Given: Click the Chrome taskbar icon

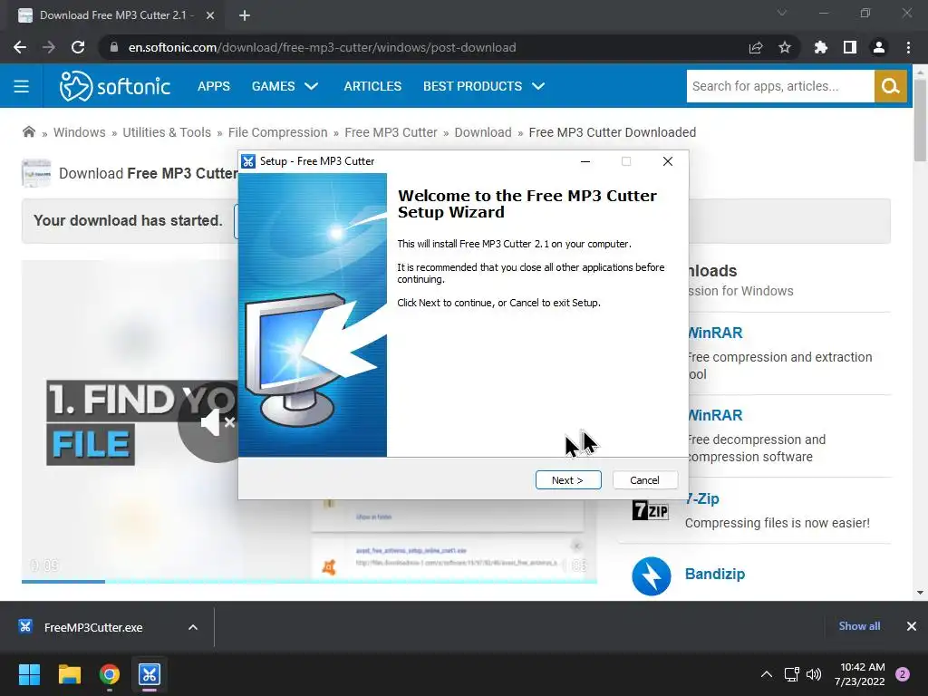Looking at the screenshot, I should click(x=110, y=674).
